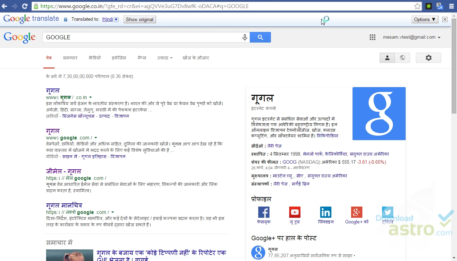Click the round Google+ post avatar
The height and width of the screenshot is (261, 457).
258,253
